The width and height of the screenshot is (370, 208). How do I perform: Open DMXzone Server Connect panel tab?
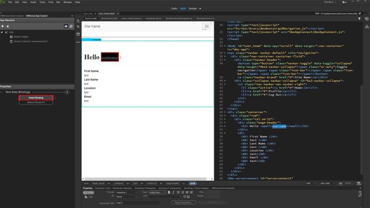(12, 16)
